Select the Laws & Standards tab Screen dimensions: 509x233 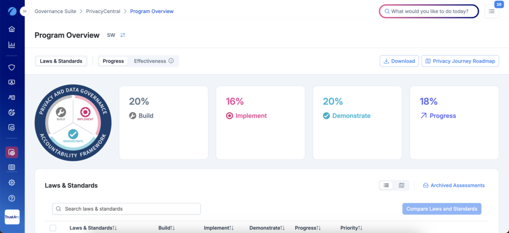tap(61, 61)
